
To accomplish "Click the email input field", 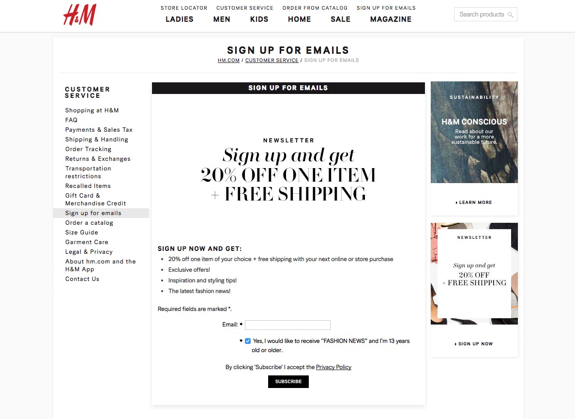I will [287, 325].
